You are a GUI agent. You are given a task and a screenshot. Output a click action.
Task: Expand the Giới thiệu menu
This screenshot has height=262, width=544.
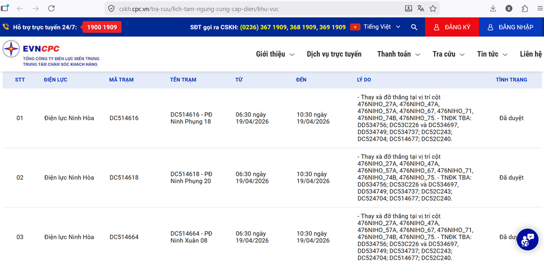[275, 54]
